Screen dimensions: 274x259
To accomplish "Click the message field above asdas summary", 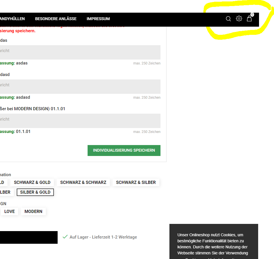I will coord(80,52).
